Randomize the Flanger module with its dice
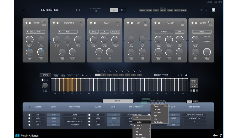The height and width of the screenshot is (138, 238). pos(159,23)
